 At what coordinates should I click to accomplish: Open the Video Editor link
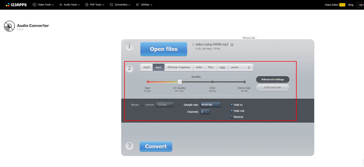pos(332,5)
